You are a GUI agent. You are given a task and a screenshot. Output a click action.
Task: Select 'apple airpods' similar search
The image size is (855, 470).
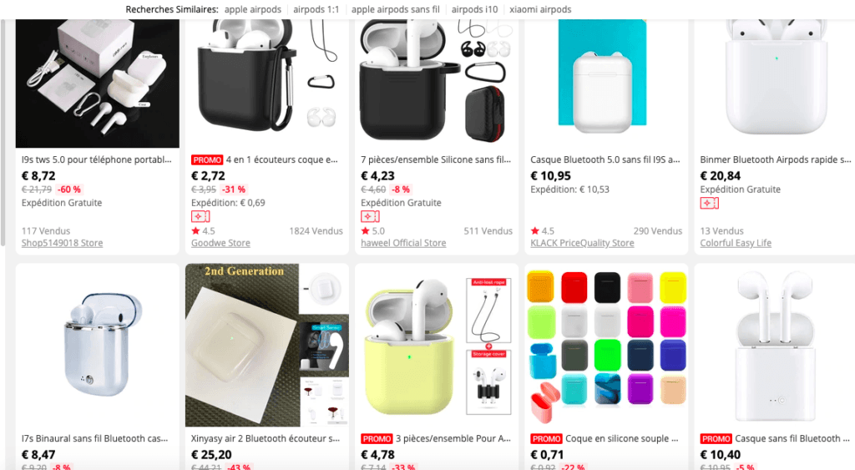point(253,9)
